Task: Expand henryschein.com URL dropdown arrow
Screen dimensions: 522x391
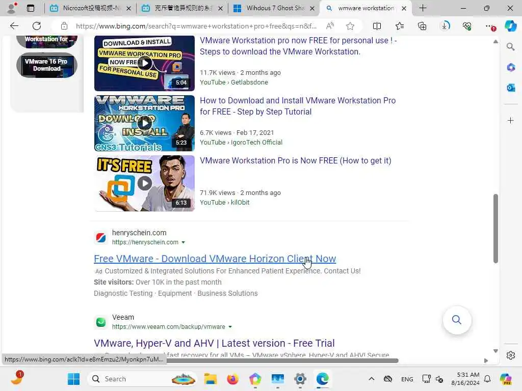Action: pos(183,242)
